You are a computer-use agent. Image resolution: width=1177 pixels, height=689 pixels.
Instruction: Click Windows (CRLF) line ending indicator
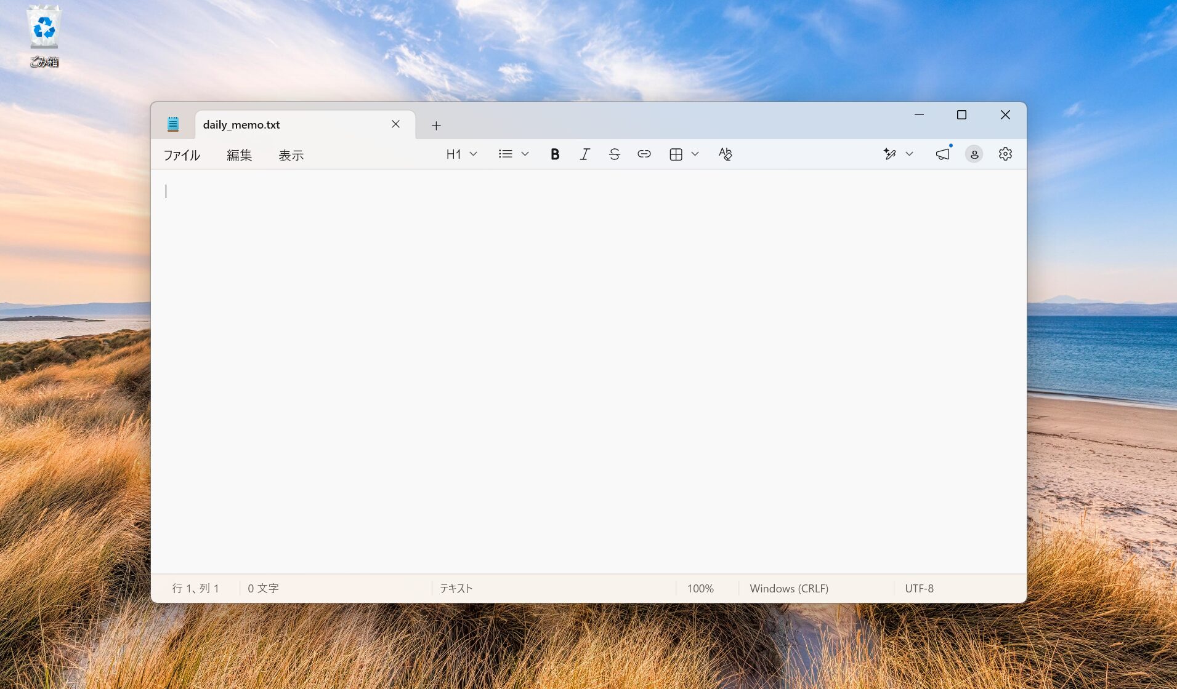789,589
